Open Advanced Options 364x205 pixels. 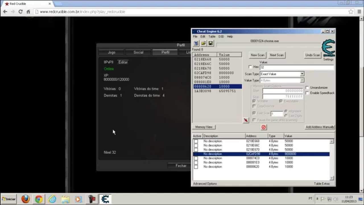(x=205, y=184)
